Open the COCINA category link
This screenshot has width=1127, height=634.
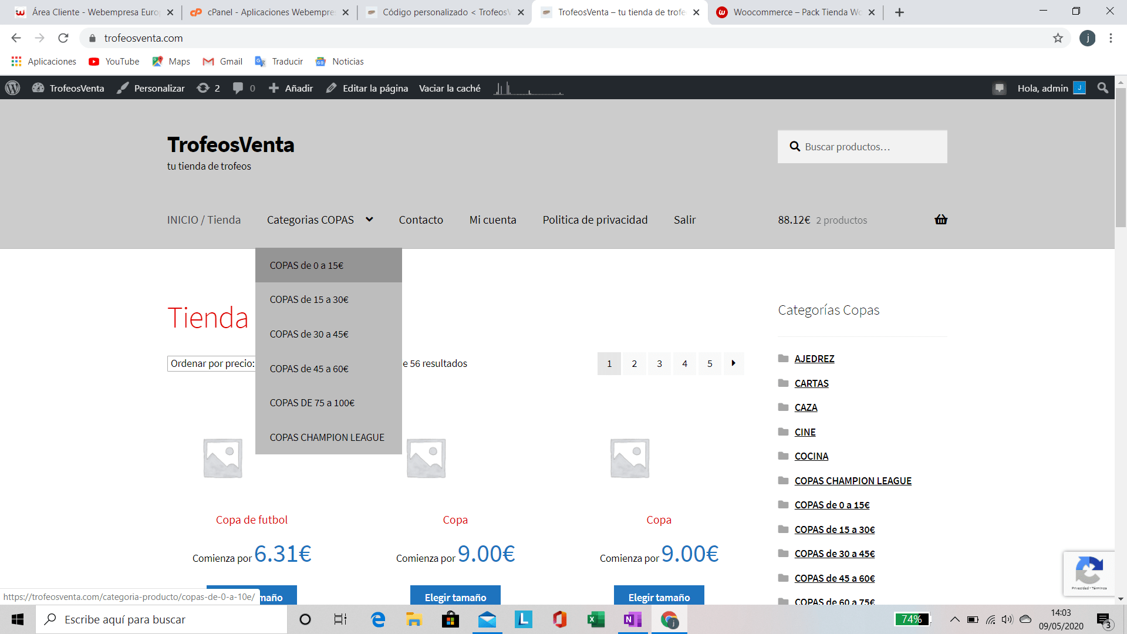(811, 456)
